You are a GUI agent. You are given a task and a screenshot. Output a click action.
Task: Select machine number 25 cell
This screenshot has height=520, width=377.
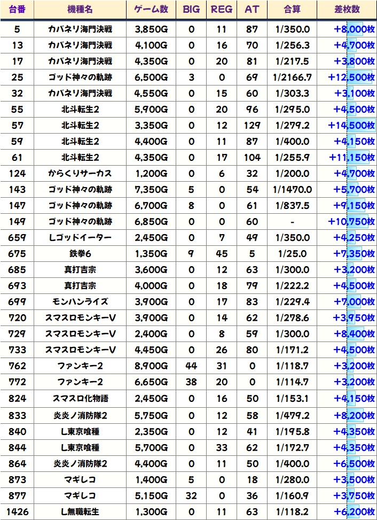[x=17, y=77]
